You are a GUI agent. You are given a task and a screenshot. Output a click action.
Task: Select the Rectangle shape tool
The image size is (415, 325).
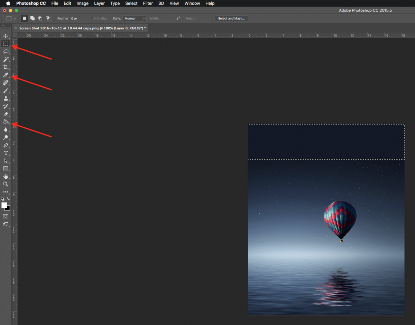click(6, 168)
